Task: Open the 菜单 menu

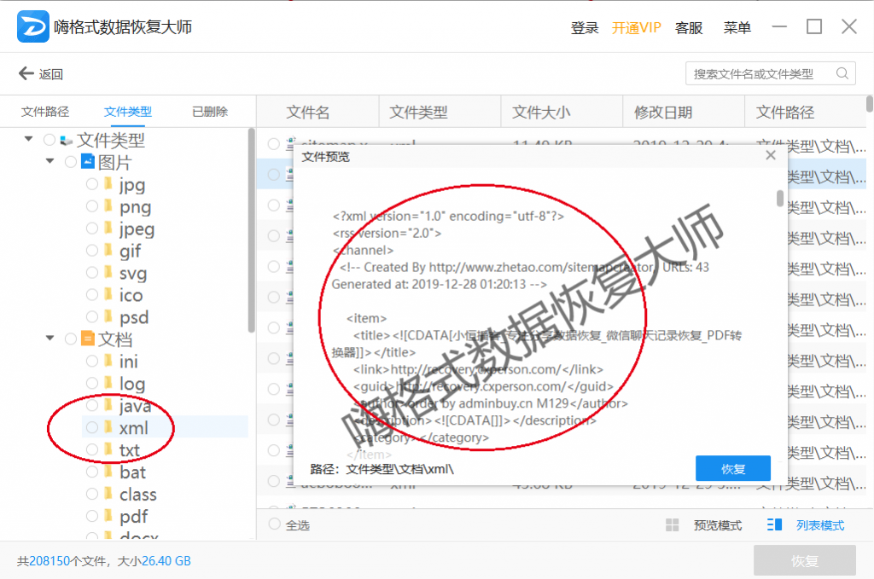Action: click(737, 28)
